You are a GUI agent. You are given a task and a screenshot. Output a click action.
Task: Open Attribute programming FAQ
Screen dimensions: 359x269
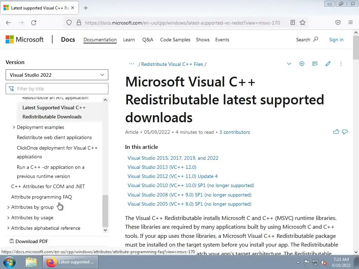pos(41,197)
